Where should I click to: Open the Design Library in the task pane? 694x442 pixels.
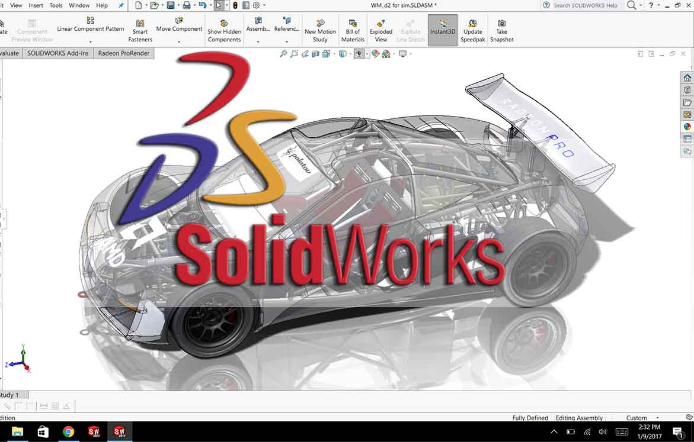[687, 90]
